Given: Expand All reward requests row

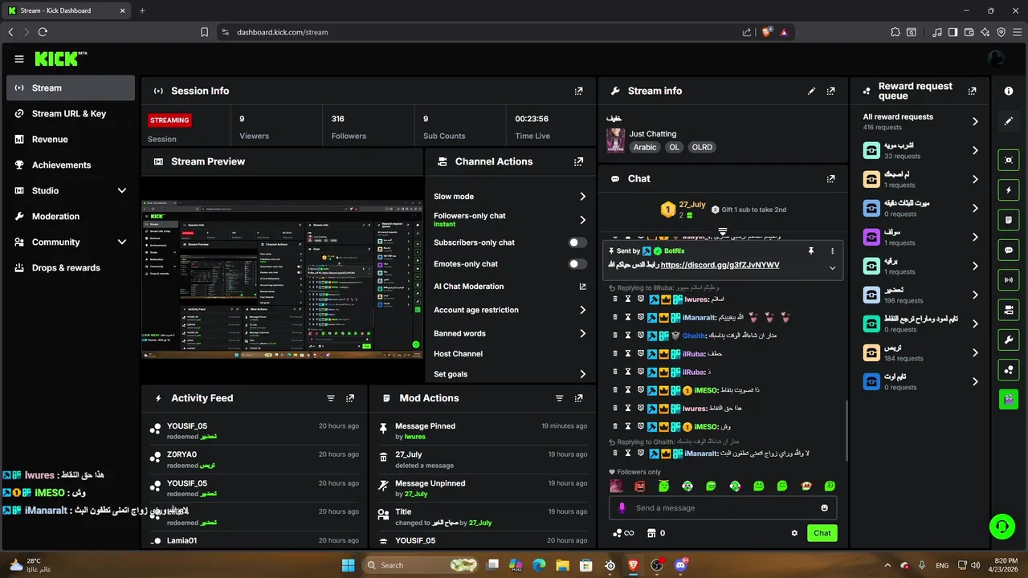Looking at the screenshot, I should coord(921,121).
